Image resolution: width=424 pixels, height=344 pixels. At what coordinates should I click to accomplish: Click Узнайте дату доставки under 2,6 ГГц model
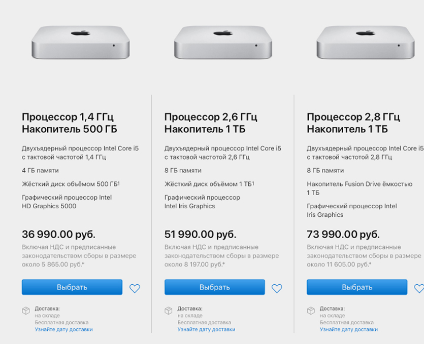coord(206,329)
